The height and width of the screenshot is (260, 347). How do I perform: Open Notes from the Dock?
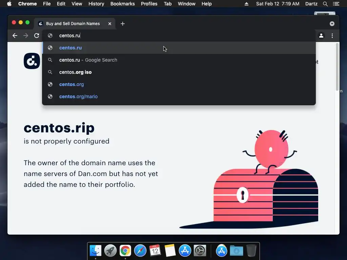tap(170, 251)
